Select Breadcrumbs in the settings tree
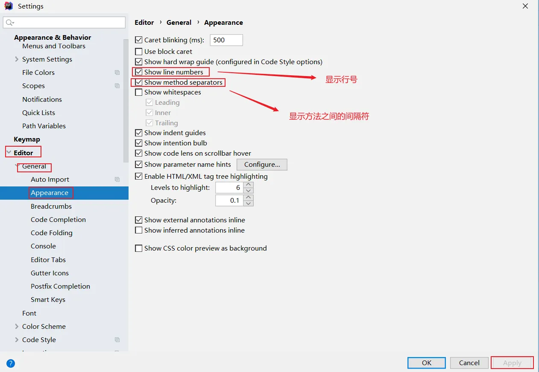 (51, 207)
